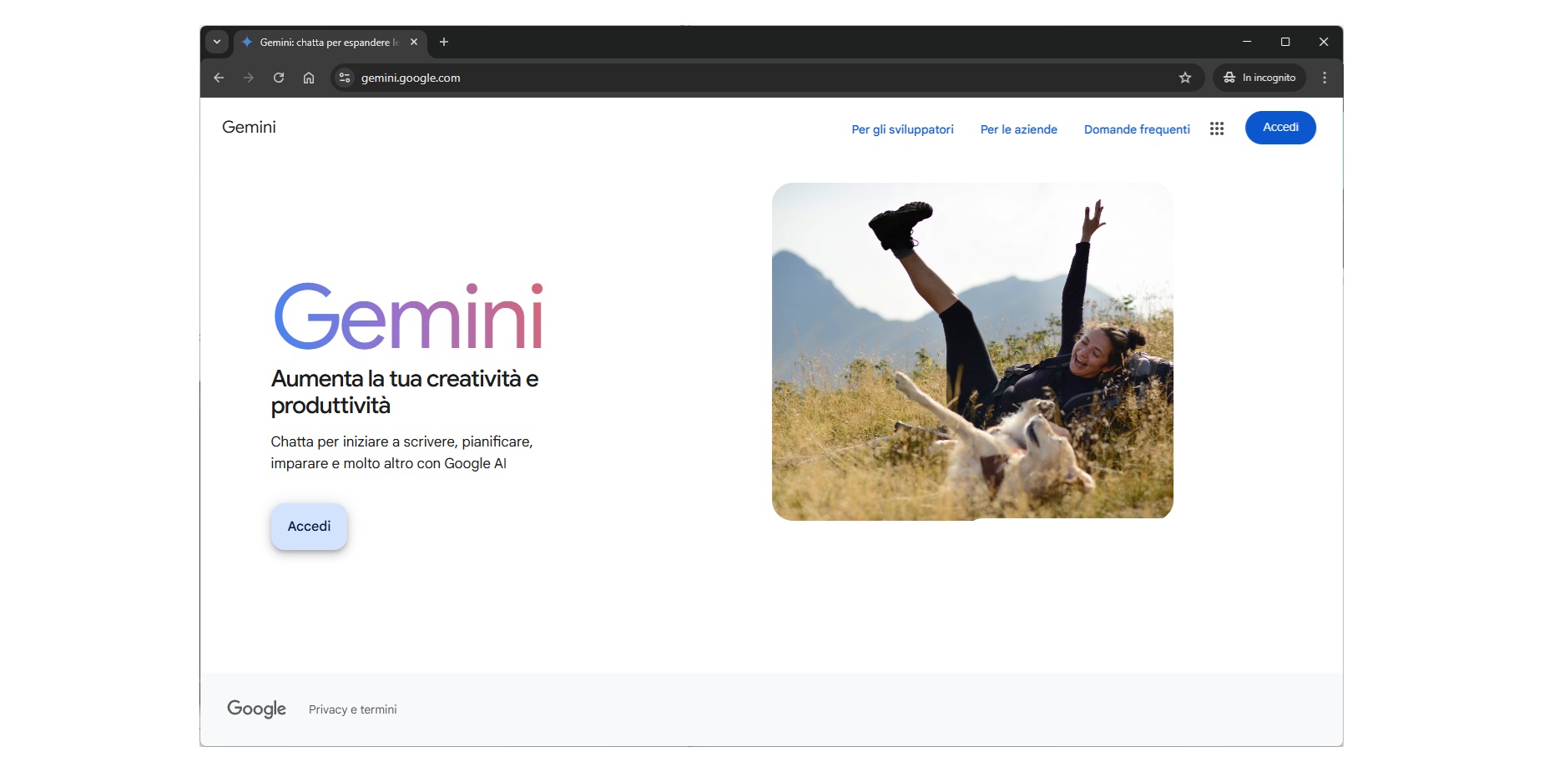
Task: Go to the browser home page
Action: (x=309, y=78)
